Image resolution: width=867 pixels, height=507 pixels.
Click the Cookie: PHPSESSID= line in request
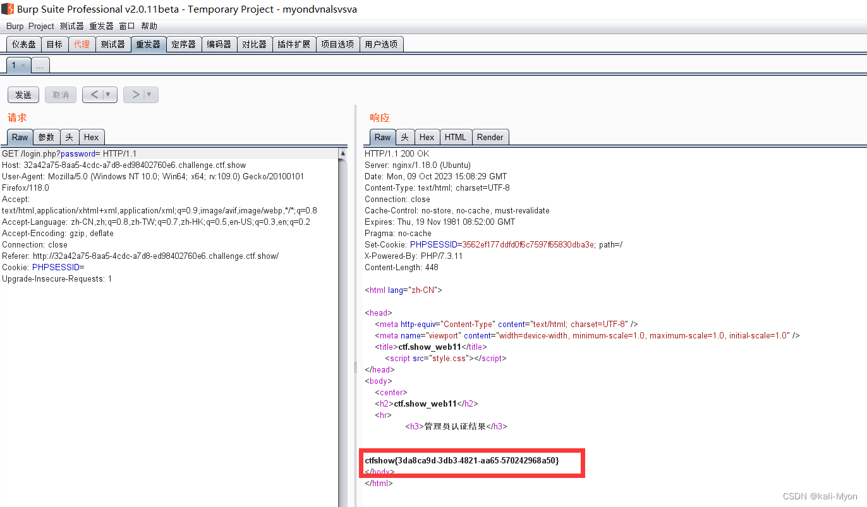[x=43, y=267]
